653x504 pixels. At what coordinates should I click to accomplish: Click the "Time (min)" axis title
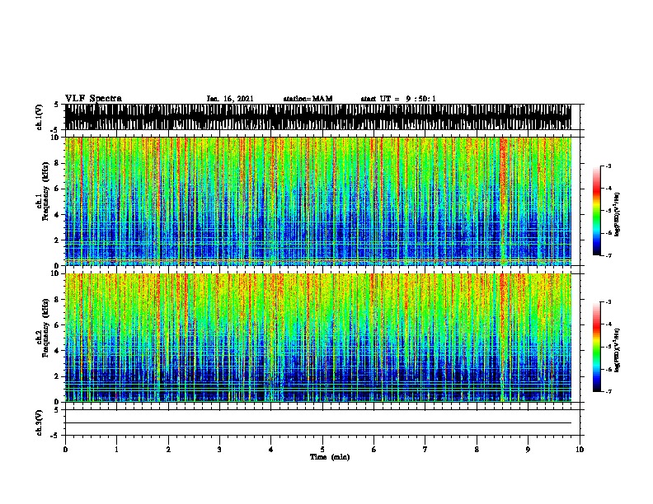coord(330,457)
